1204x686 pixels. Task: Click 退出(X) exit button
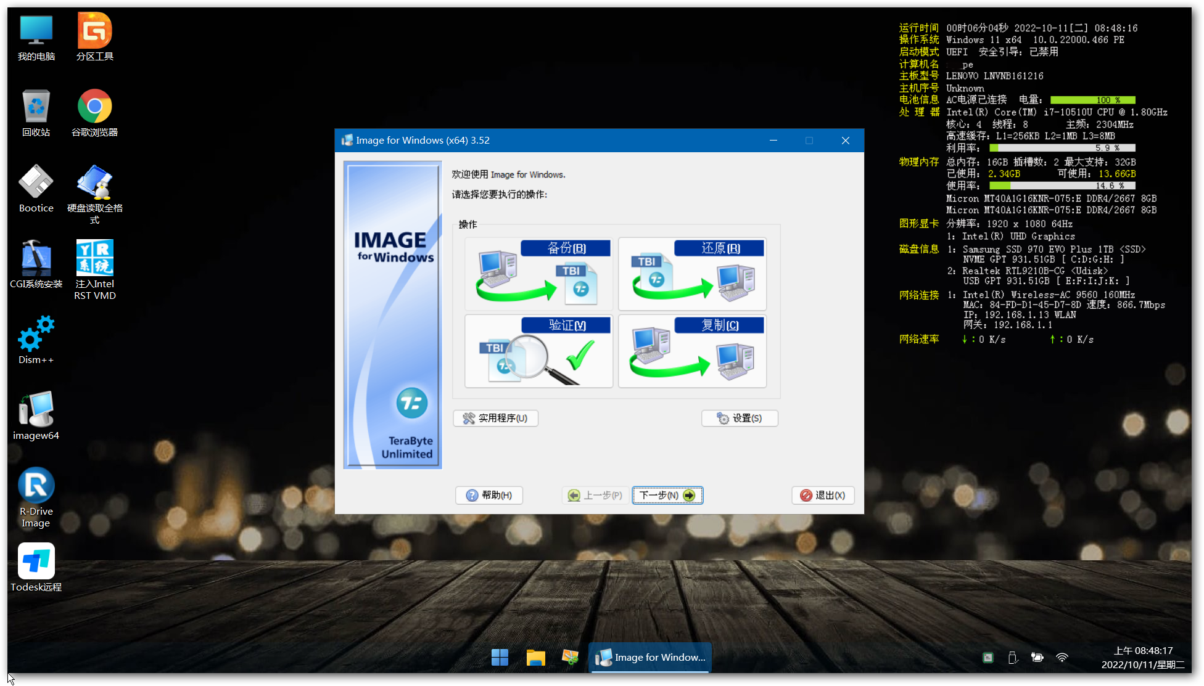coord(823,495)
